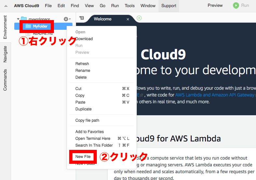Choose Copy in context menu
Image resolution: width=256 pixels, height=180 pixels.
coord(102,96)
